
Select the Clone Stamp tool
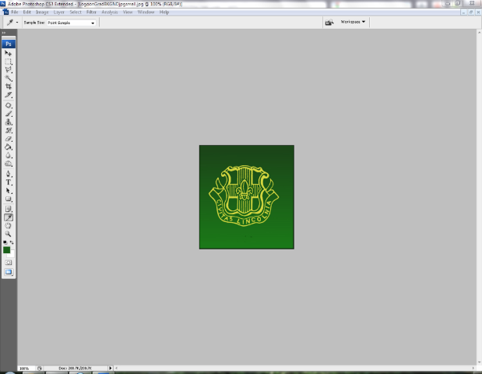(9, 122)
